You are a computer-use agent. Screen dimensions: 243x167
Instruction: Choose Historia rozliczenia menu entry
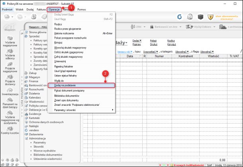(81, 33)
